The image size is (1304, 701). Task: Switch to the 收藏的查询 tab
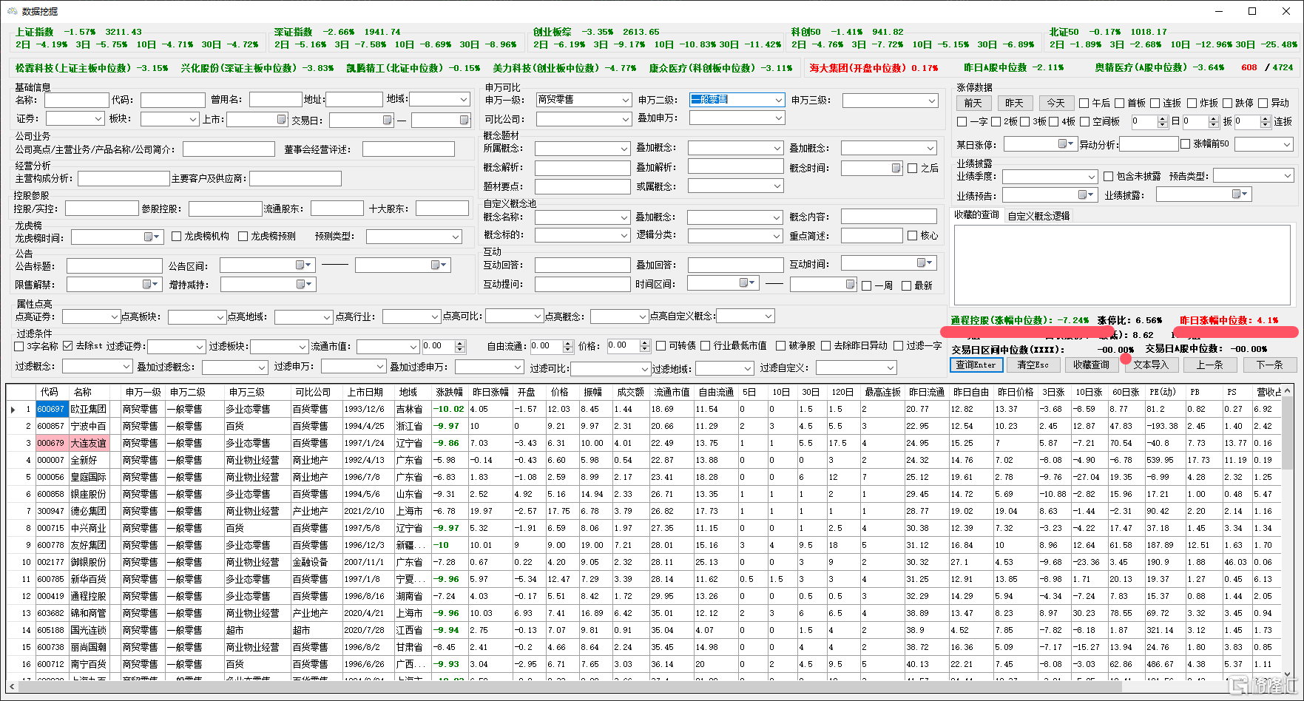[x=976, y=215]
